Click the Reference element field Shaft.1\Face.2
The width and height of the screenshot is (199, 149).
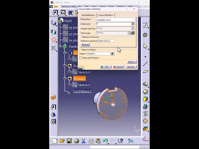106,41
